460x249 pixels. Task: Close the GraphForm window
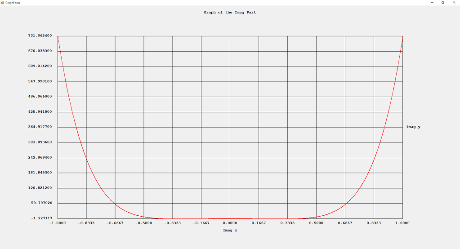pos(454,2)
